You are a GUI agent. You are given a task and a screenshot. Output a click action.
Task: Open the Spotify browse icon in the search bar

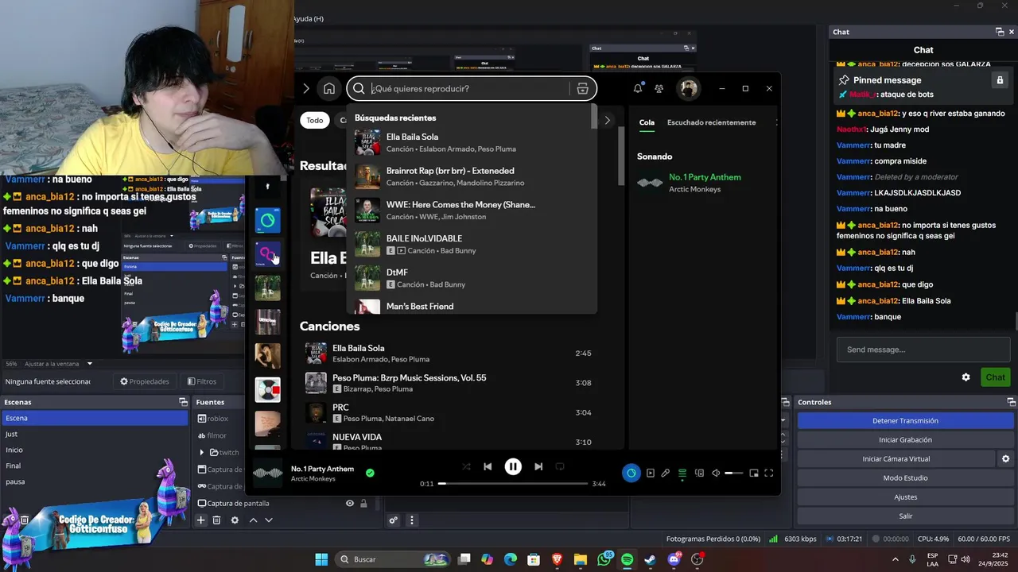(x=582, y=88)
